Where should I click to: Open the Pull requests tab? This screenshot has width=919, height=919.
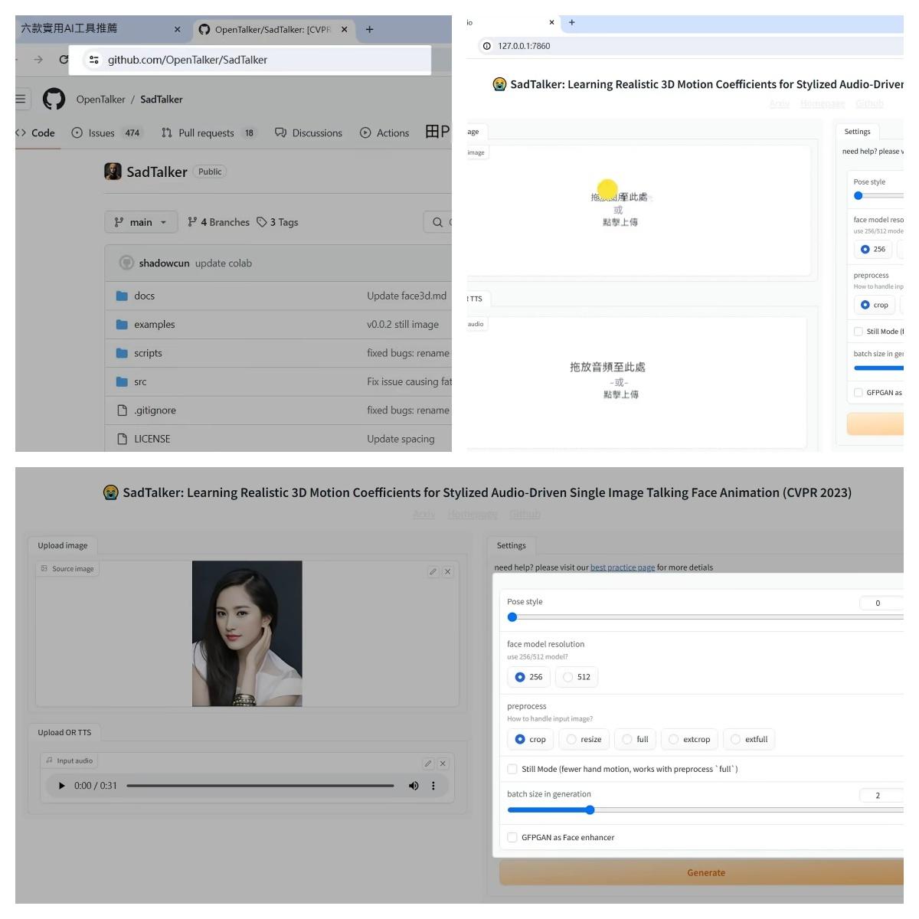(x=209, y=132)
